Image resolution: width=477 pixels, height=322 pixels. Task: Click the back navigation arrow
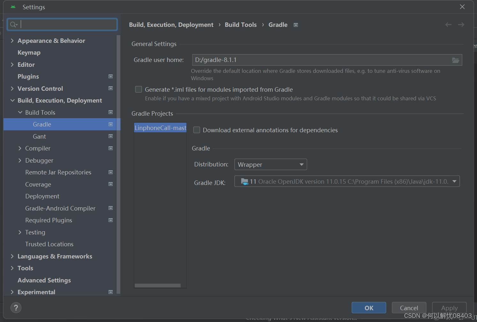[x=448, y=25]
